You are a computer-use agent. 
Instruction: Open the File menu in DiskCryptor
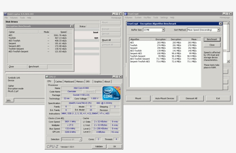(x=6, y=18)
